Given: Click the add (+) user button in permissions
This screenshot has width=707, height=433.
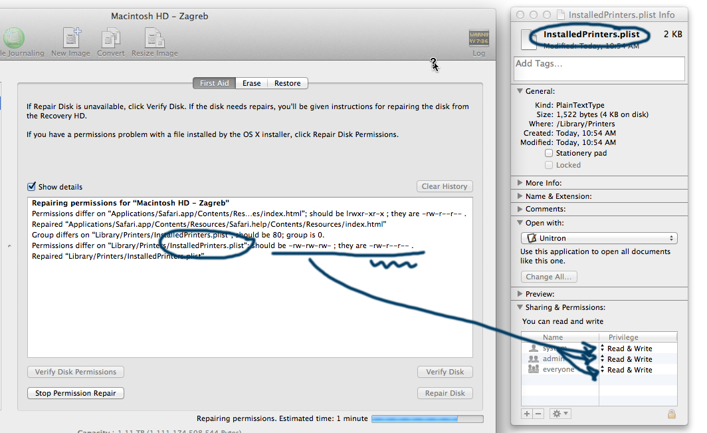Looking at the screenshot, I should click(x=527, y=414).
